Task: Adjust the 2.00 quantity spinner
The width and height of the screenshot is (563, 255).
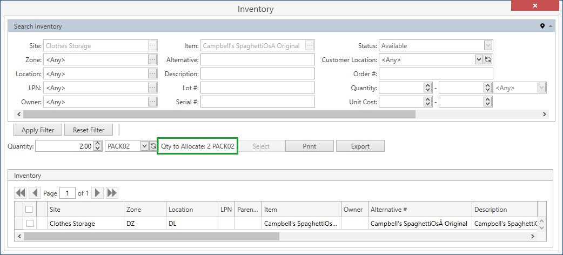Action: point(97,146)
